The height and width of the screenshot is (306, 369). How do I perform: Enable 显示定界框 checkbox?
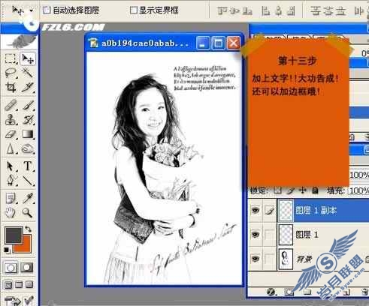[134, 10]
